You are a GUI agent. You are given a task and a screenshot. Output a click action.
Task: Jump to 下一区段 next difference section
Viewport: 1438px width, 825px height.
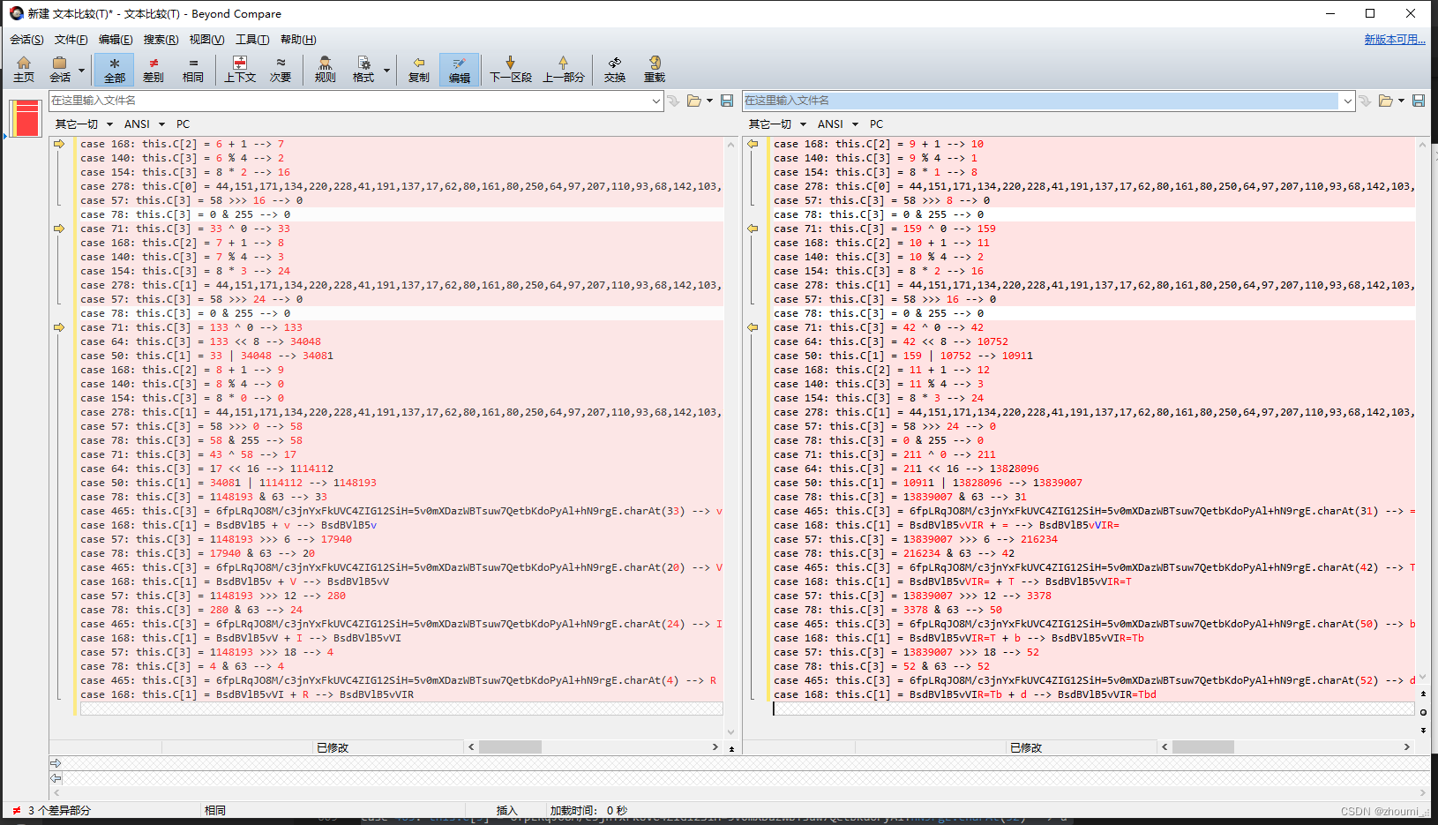tap(511, 69)
